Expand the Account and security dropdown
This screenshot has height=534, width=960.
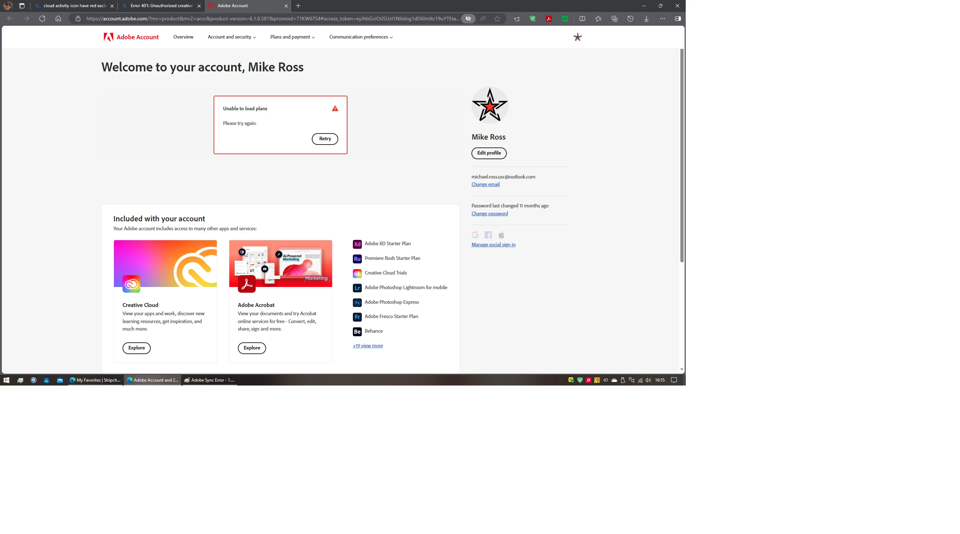[231, 37]
